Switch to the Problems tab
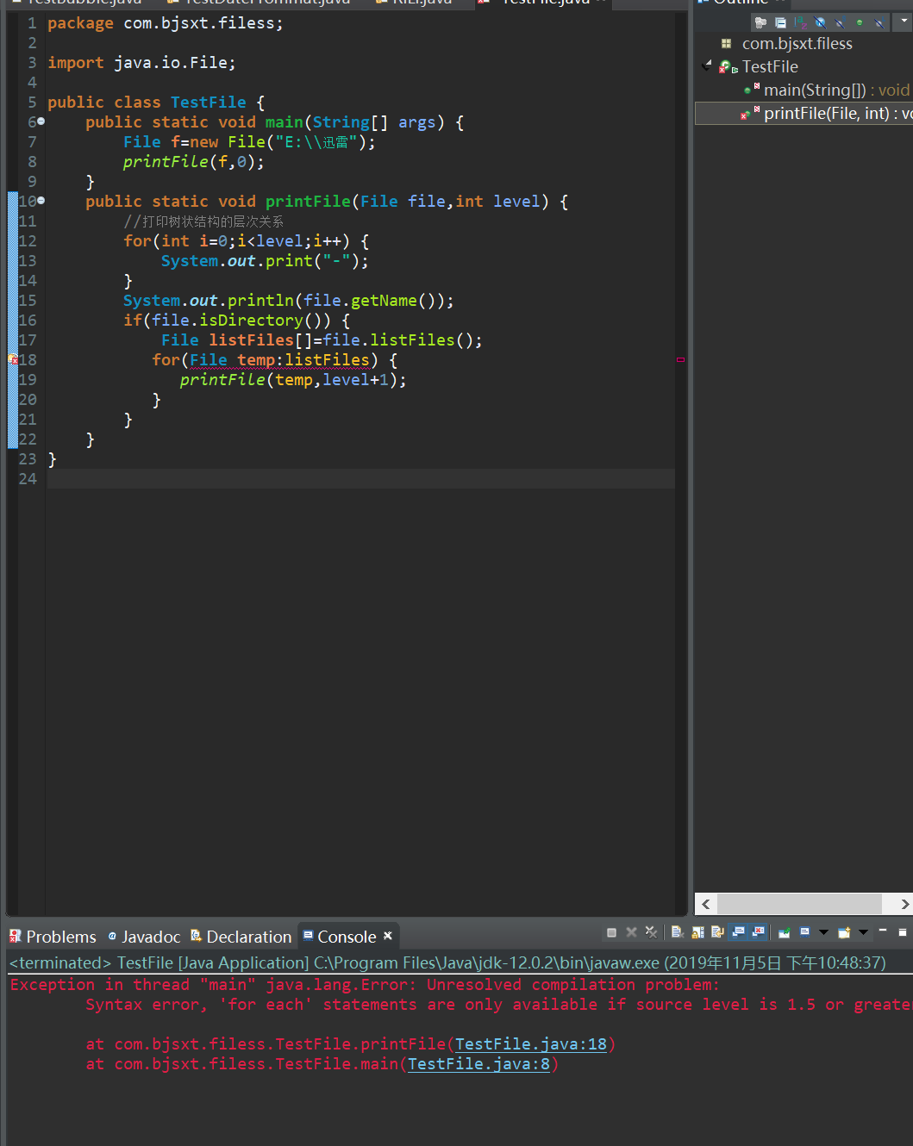Screen dimensions: 913x1146 pyautogui.click(x=53, y=937)
